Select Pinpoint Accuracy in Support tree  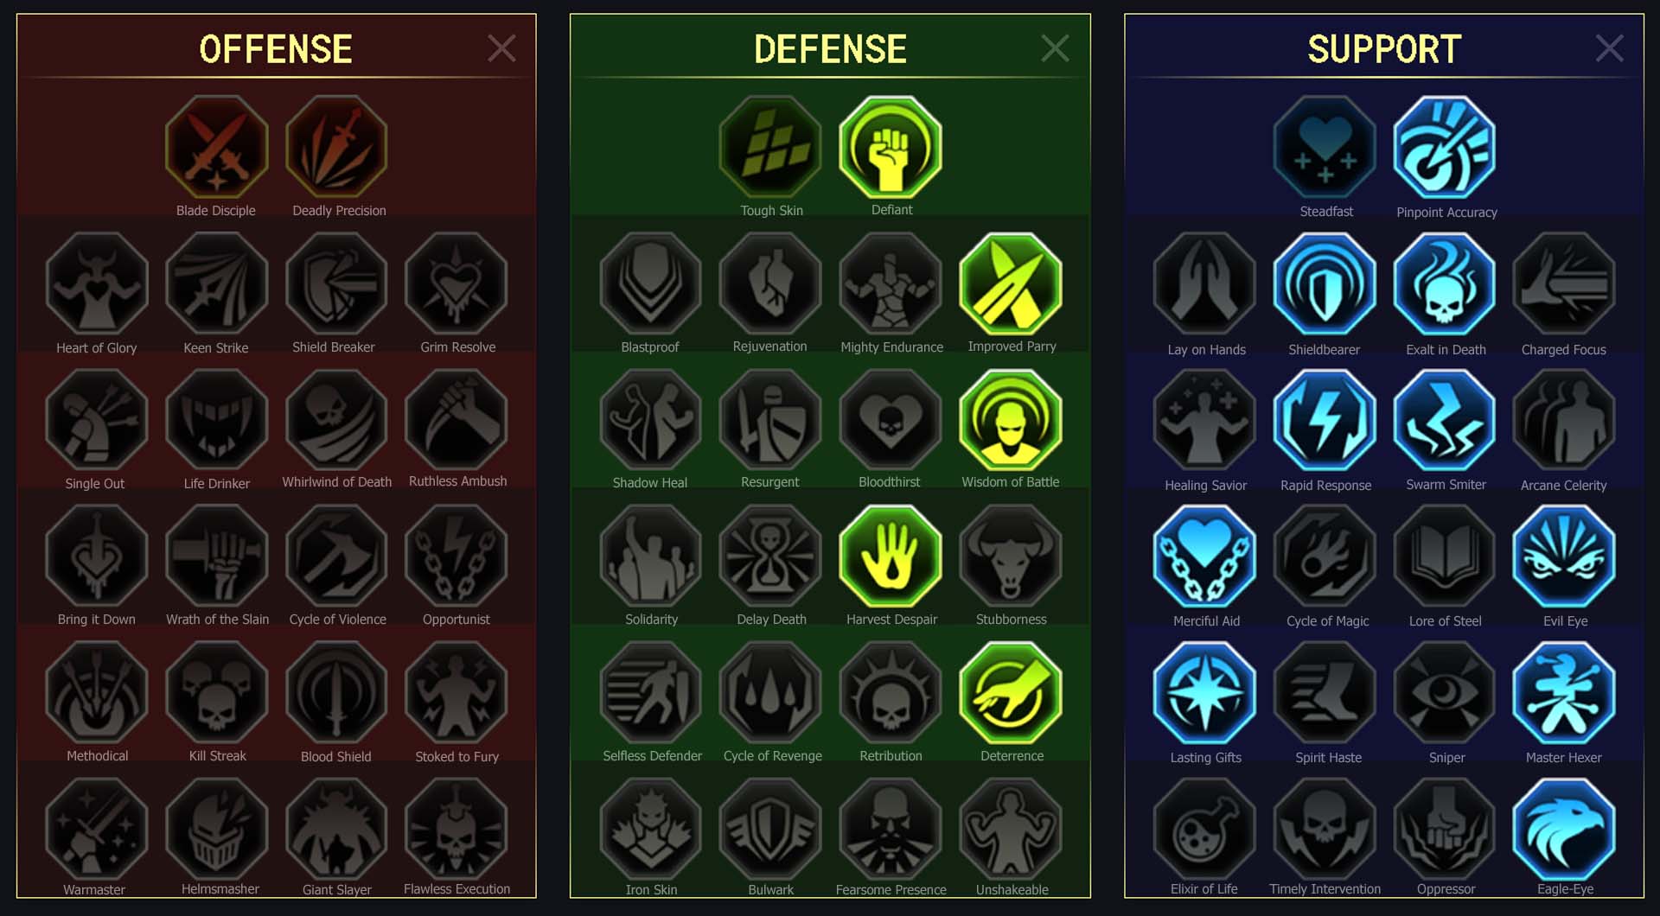click(1445, 147)
